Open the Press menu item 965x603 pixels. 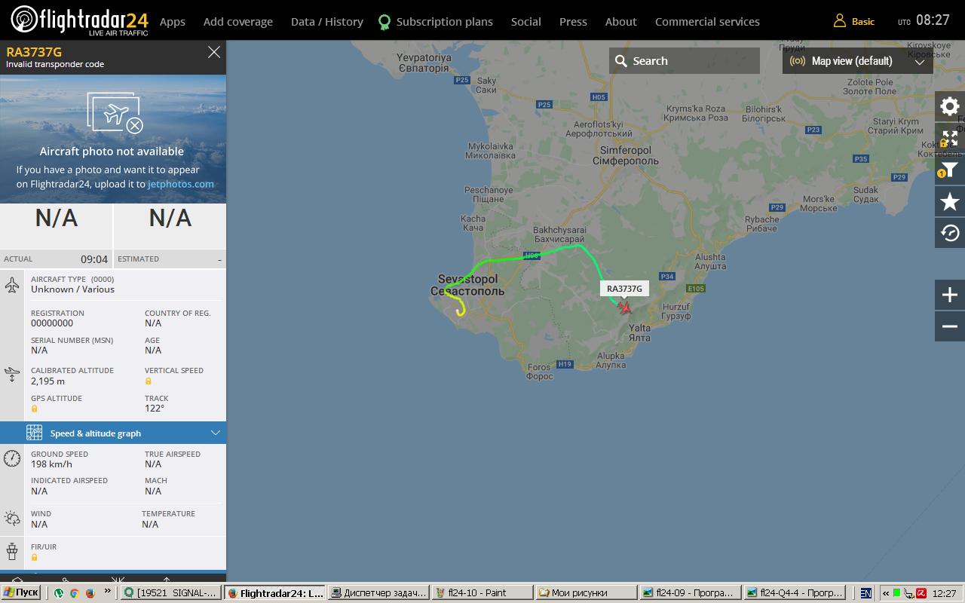pyautogui.click(x=573, y=21)
